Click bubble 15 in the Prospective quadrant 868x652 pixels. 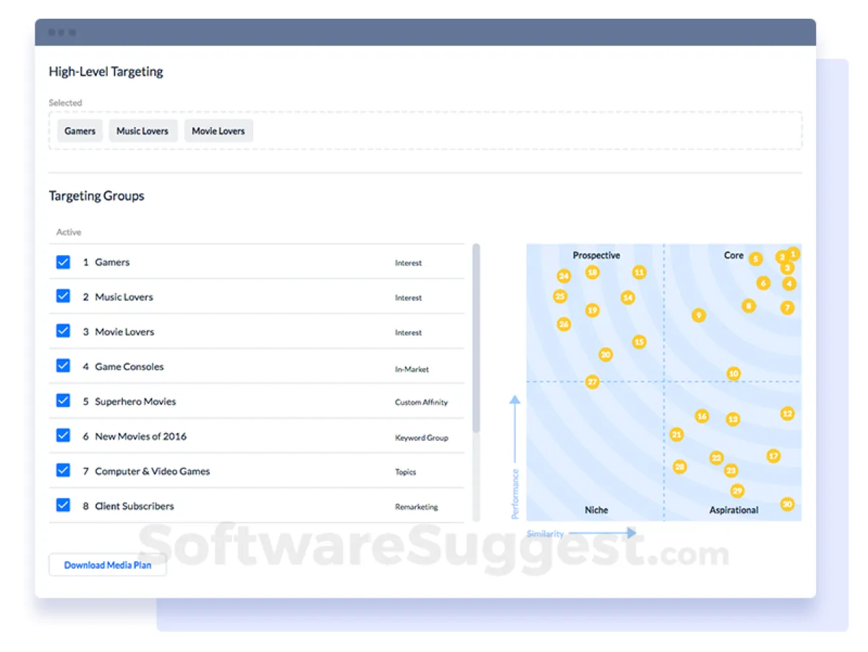tap(639, 342)
